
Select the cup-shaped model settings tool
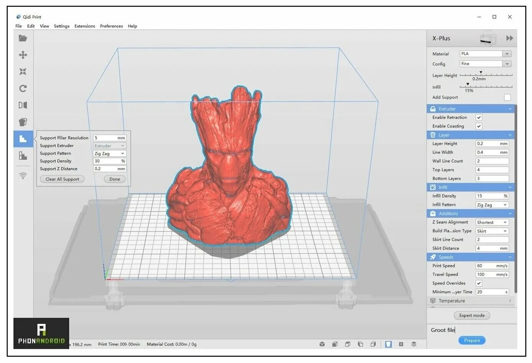click(x=23, y=122)
